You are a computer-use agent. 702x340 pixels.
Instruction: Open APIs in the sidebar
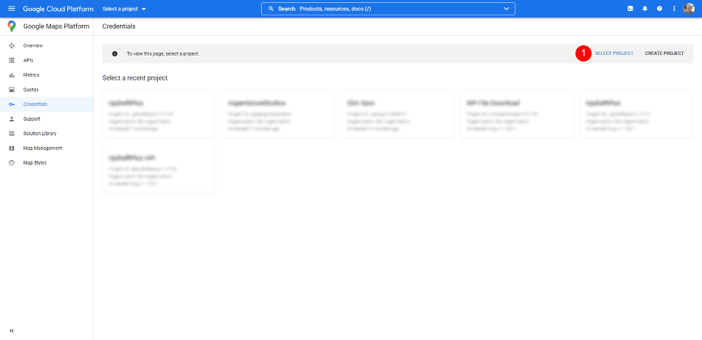tap(28, 61)
